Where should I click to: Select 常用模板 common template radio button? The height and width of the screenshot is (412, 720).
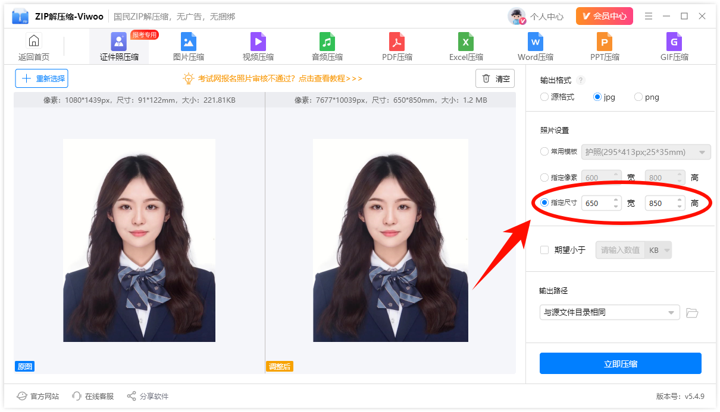[x=544, y=151]
